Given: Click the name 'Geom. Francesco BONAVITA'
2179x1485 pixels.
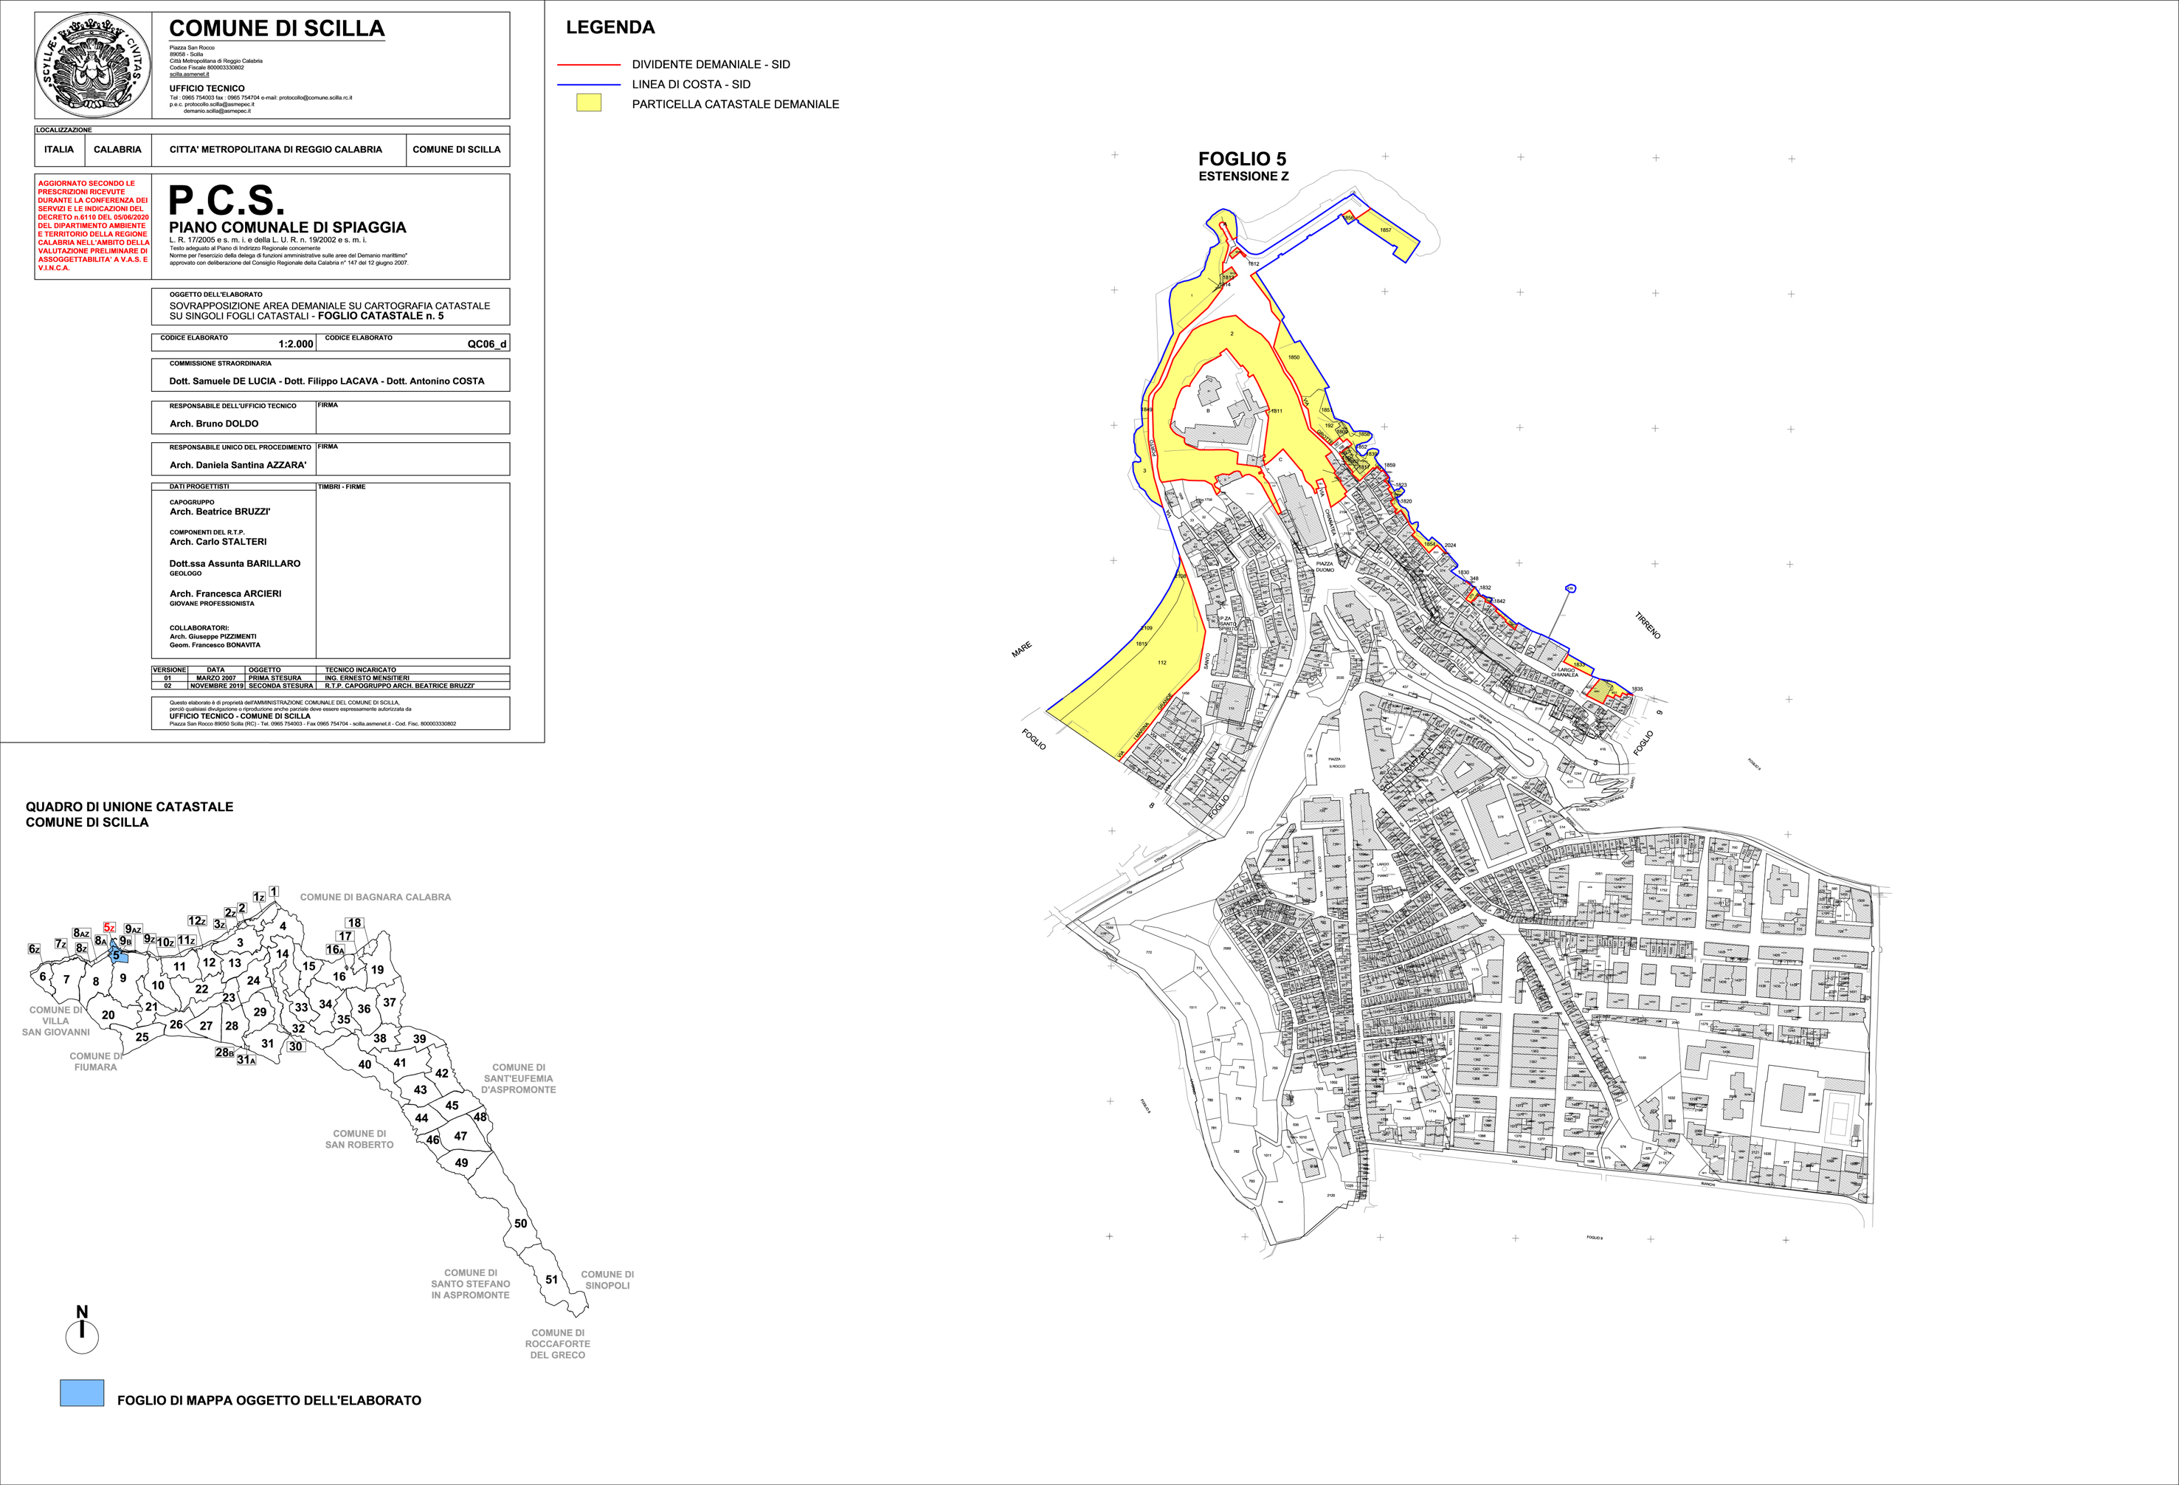Looking at the screenshot, I should pyautogui.click(x=215, y=645).
